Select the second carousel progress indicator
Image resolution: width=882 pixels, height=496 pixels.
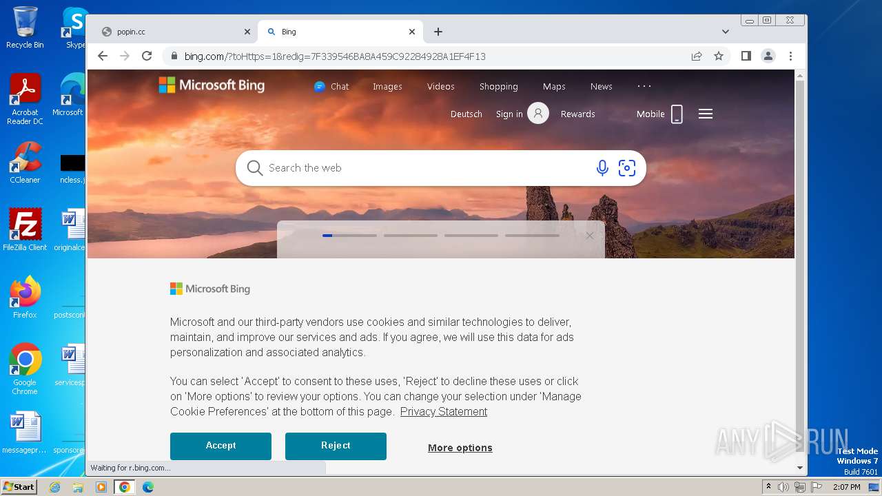tap(411, 236)
